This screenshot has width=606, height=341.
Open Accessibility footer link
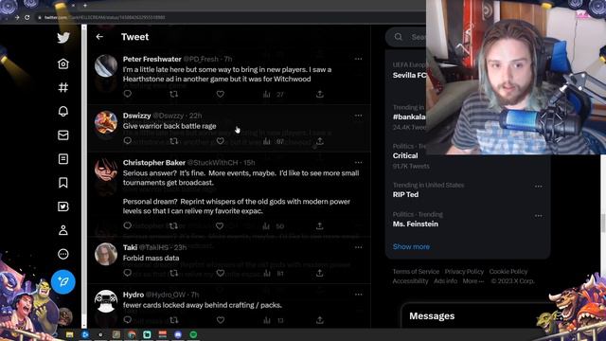(x=410, y=281)
